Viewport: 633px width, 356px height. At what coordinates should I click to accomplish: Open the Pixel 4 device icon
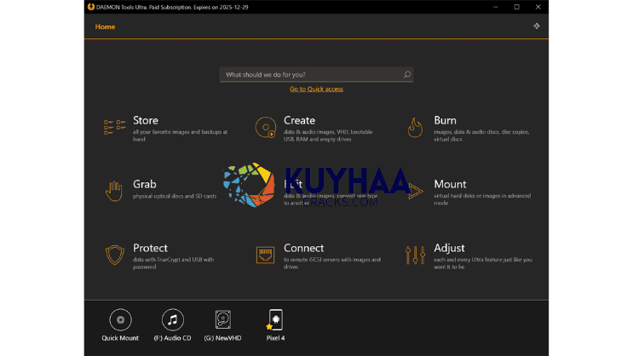click(275, 319)
